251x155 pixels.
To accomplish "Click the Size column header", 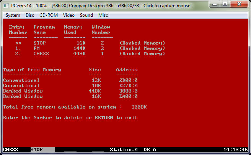I will click(95, 70).
